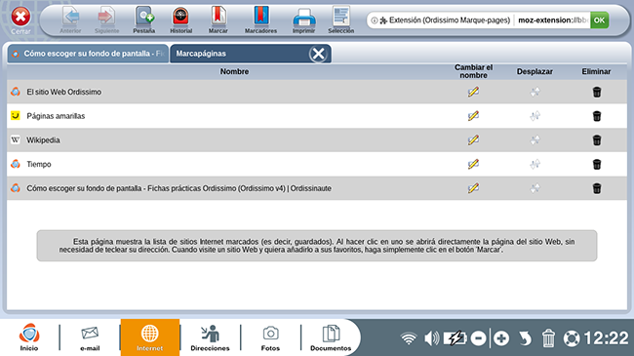634x356 pixels.
Task: Open the Documentos application
Action: pyautogui.click(x=331, y=337)
